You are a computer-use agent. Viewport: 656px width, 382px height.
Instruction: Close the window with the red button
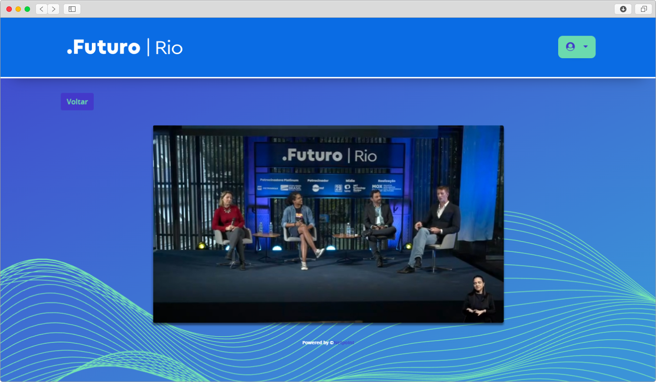pos(9,9)
